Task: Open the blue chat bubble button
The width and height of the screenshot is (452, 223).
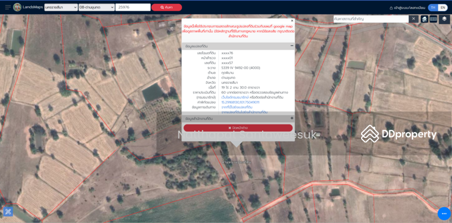Action: click(x=444, y=213)
